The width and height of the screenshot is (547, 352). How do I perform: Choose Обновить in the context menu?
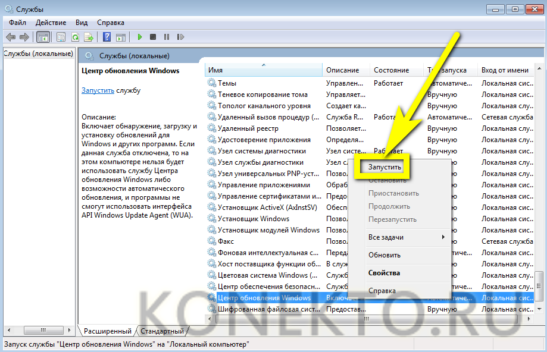(x=385, y=255)
